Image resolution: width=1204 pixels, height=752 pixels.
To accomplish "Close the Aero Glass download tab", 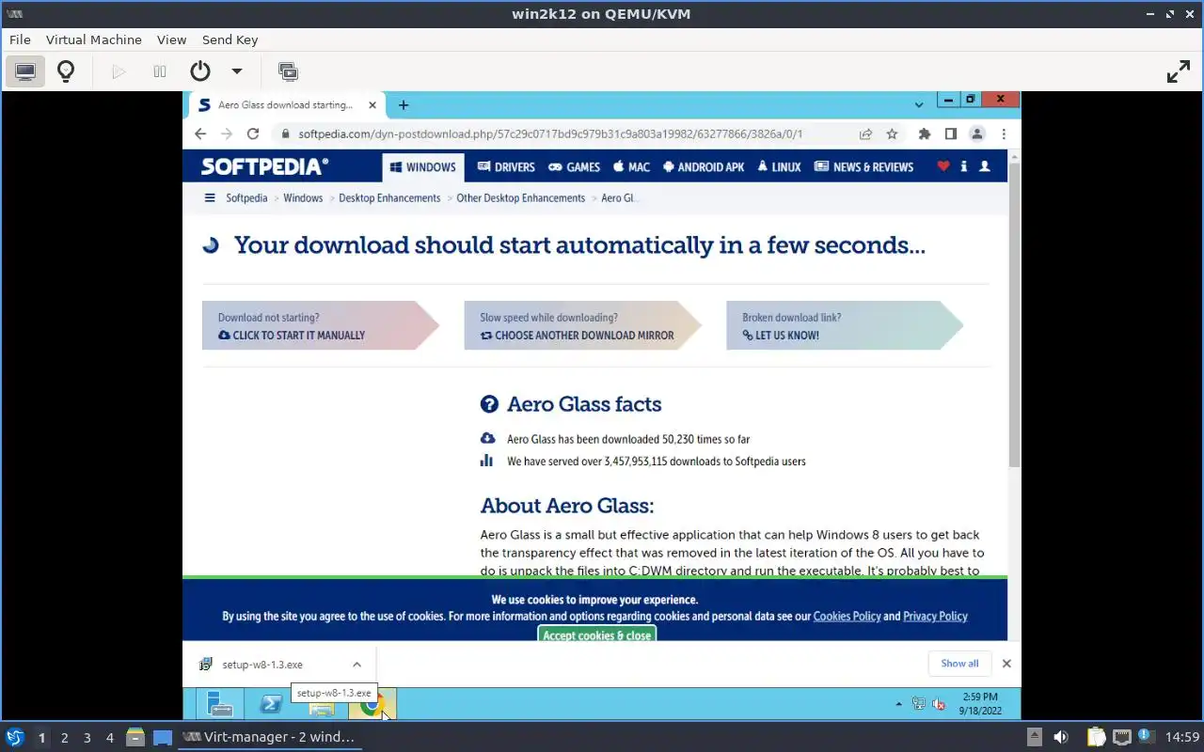I will click(x=372, y=105).
